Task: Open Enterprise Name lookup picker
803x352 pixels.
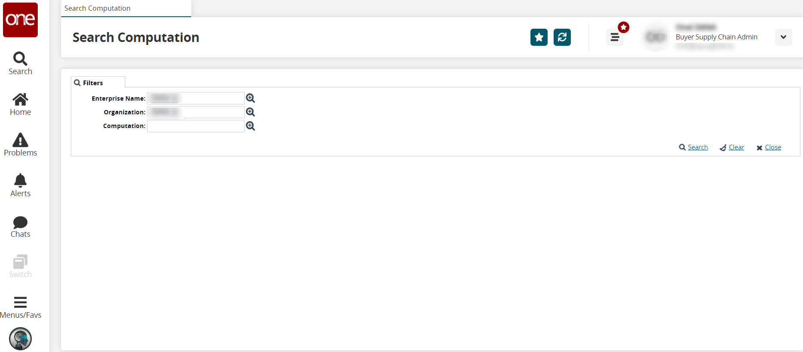Action: point(251,98)
